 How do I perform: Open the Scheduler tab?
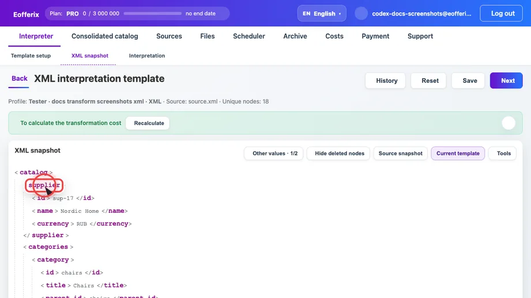click(x=249, y=36)
